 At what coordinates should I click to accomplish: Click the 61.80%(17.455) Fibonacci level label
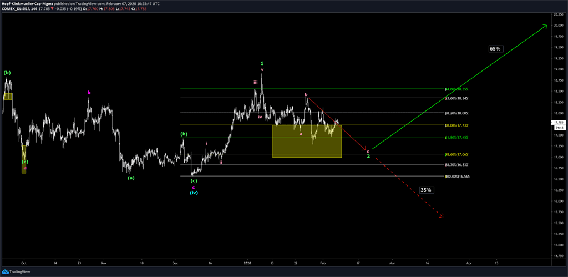point(457,137)
